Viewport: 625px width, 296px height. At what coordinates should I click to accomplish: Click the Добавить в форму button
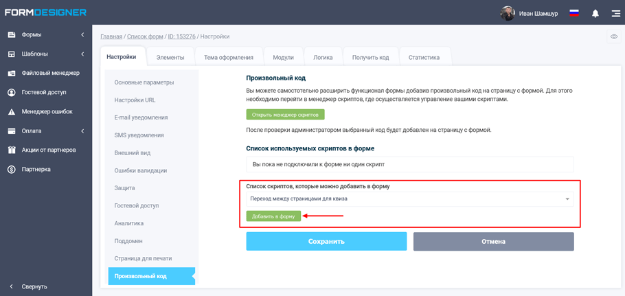273,216
